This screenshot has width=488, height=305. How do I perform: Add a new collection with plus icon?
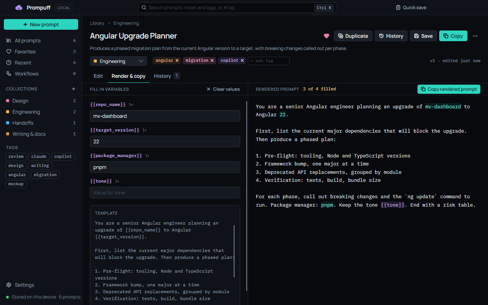pos(74,89)
